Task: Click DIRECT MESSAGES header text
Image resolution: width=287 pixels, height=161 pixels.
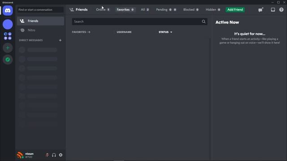Action: click(31, 40)
